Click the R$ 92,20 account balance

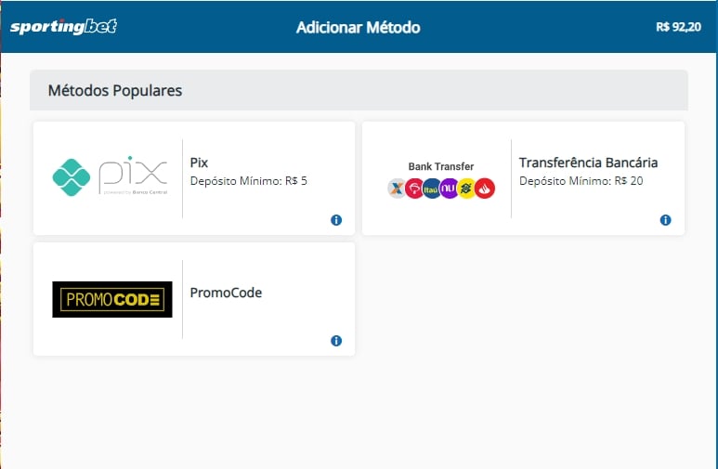pyautogui.click(x=678, y=27)
